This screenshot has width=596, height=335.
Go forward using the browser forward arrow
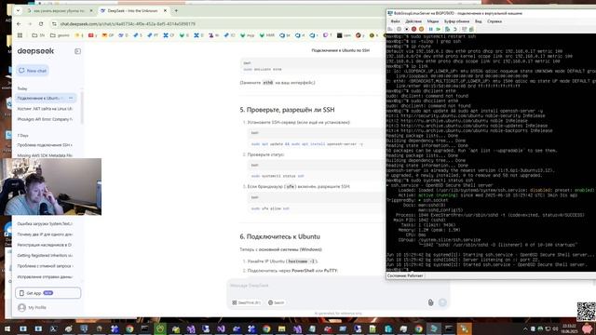[x=30, y=23]
